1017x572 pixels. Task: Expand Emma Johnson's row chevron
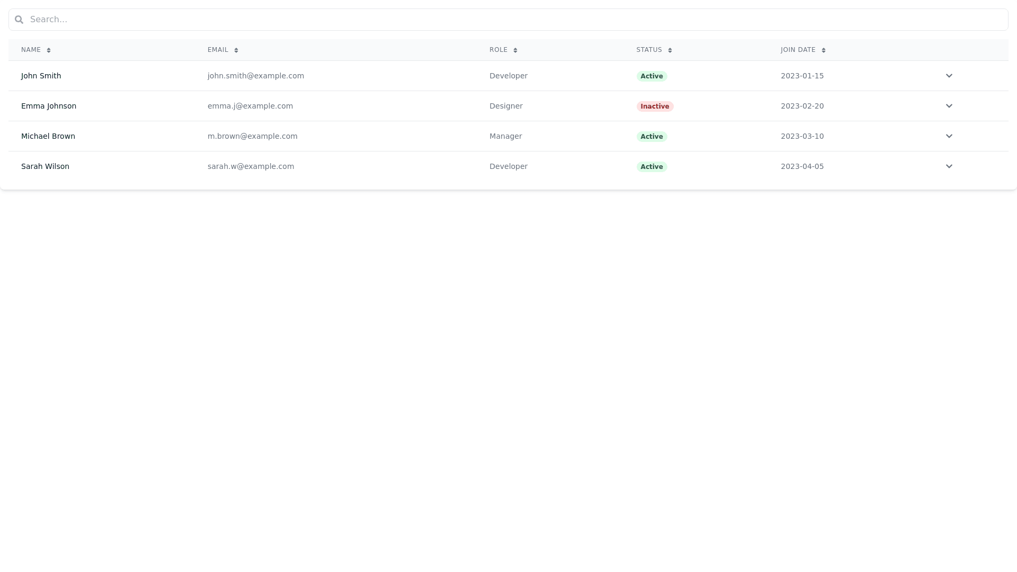[949, 106]
